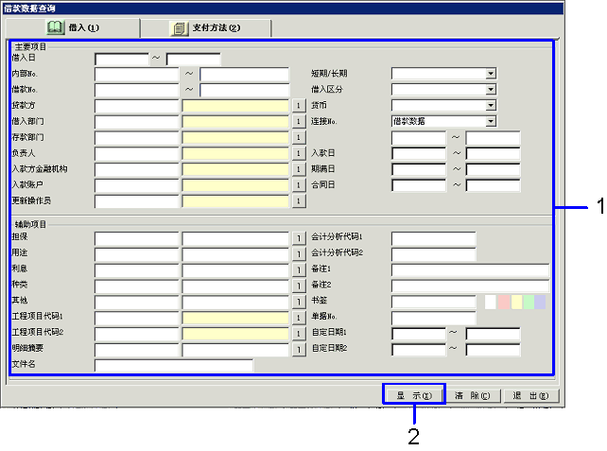Click the 显示 button
Image resolution: width=607 pixels, height=451 pixels.
414,395
